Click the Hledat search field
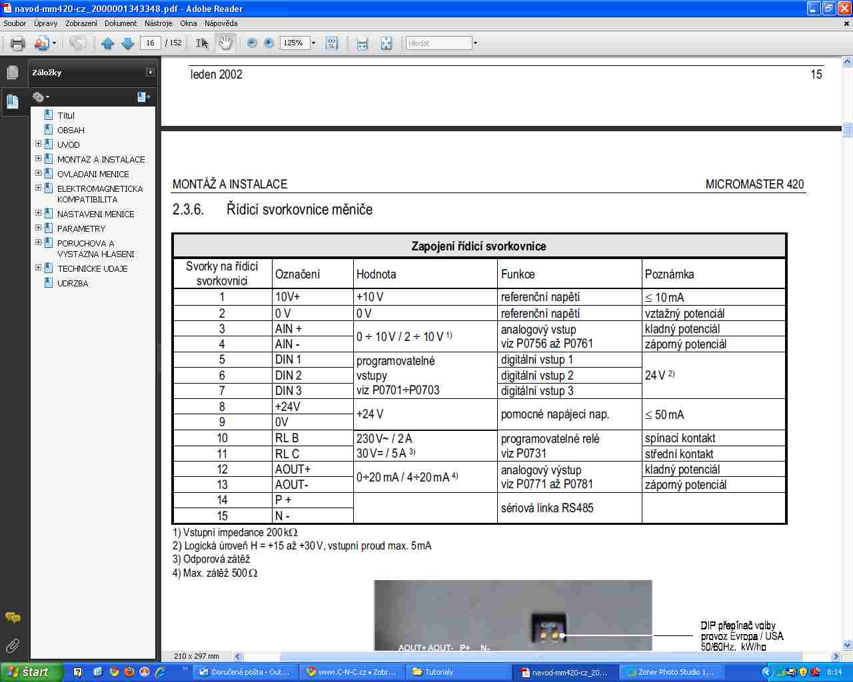The width and height of the screenshot is (853, 682). point(438,43)
